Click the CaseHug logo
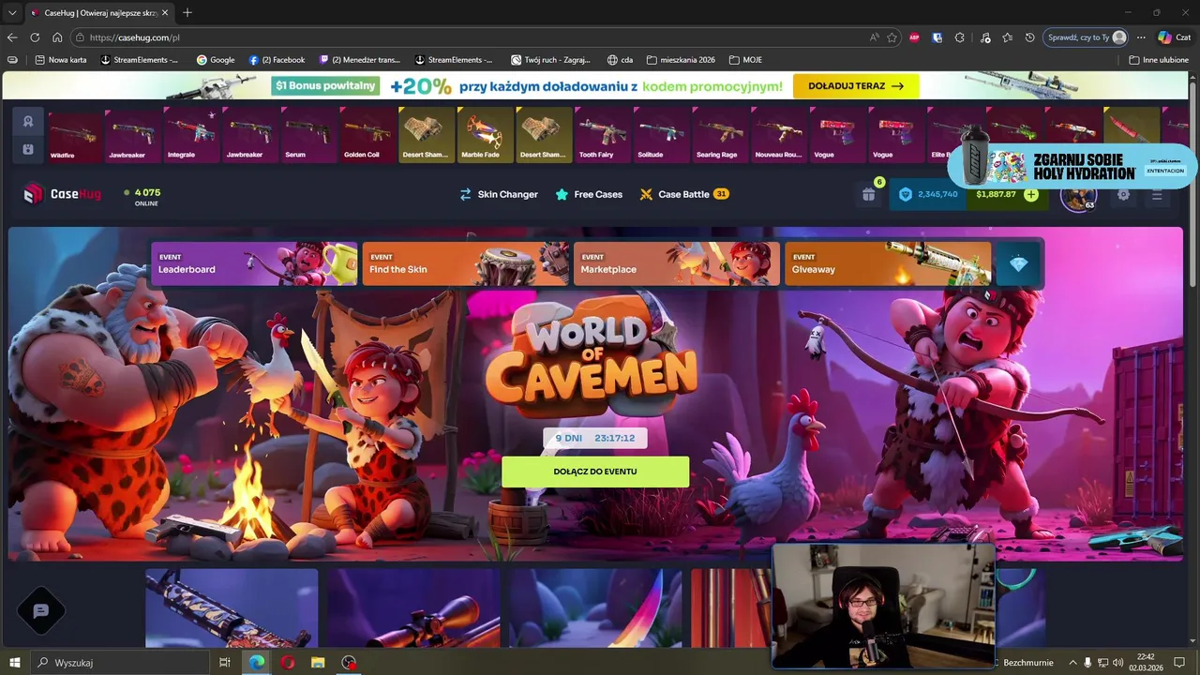The height and width of the screenshot is (675, 1200). point(62,194)
